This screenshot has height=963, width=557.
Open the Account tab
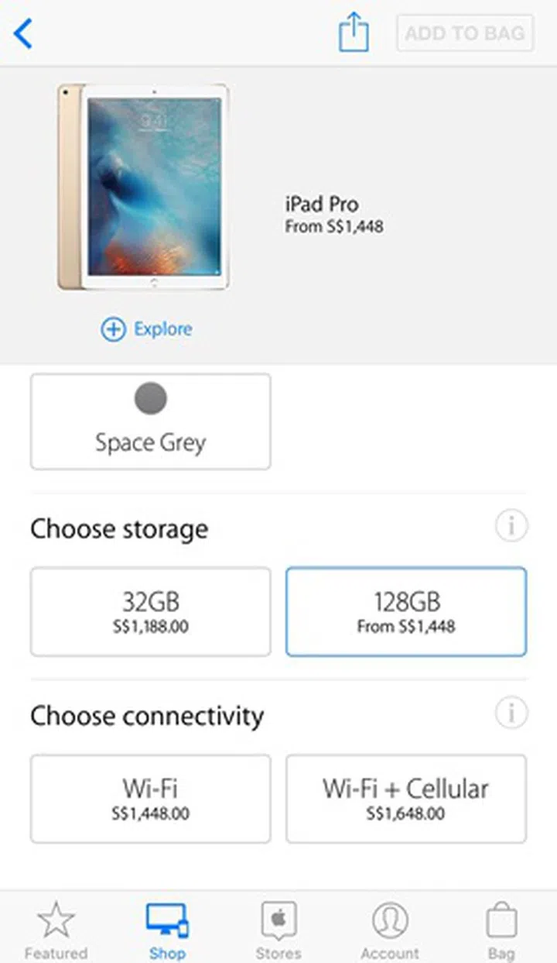(x=390, y=930)
